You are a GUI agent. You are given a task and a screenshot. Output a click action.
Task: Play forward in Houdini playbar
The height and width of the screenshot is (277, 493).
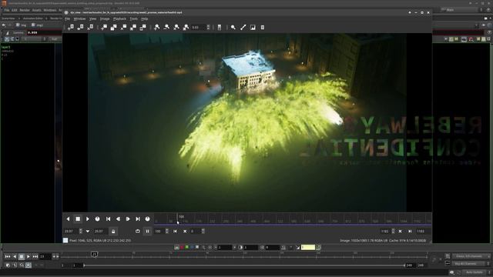point(29,256)
